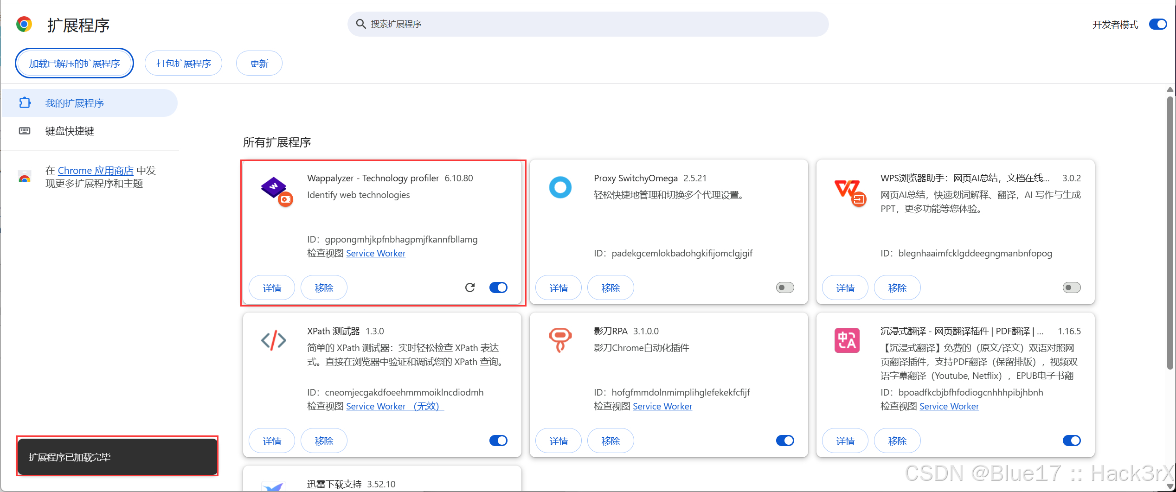Viewport: 1176px width, 492px height.
Task: Open 详情 for 影刀RPA
Action: click(559, 441)
